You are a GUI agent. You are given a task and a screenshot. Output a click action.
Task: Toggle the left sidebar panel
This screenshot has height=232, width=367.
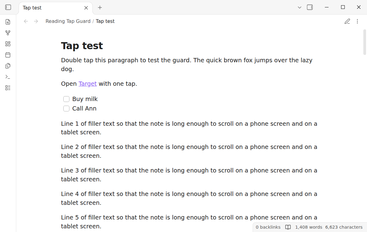pyautogui.click(x=8, y=7)
